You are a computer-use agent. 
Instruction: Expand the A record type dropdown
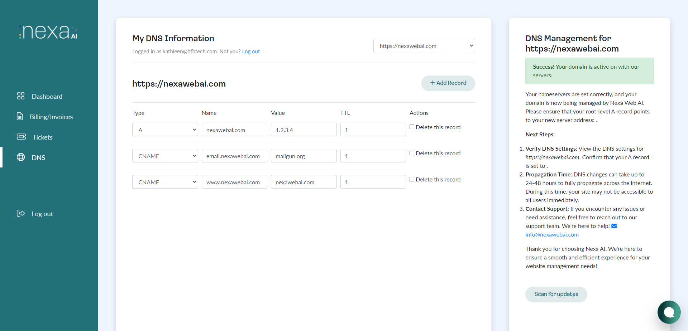tap(165, 130)
